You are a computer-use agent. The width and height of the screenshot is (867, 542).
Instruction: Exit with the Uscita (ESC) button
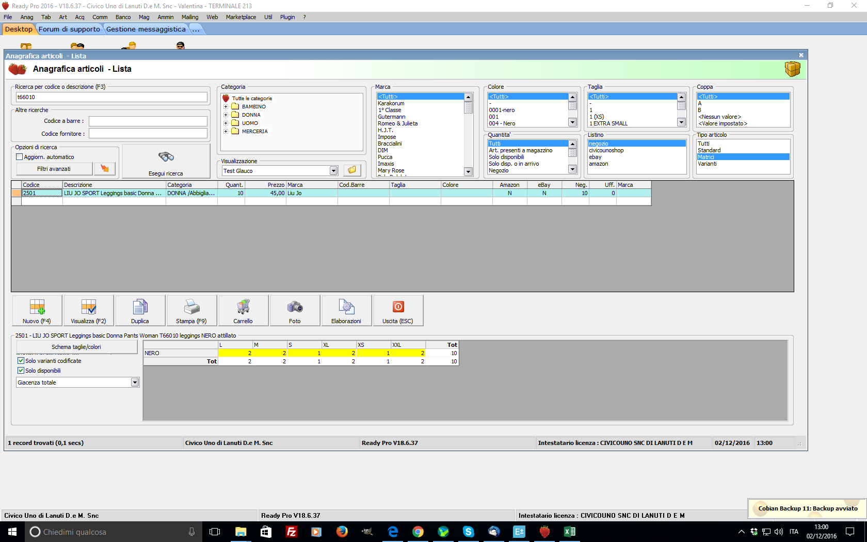click(x=398, y=310)
